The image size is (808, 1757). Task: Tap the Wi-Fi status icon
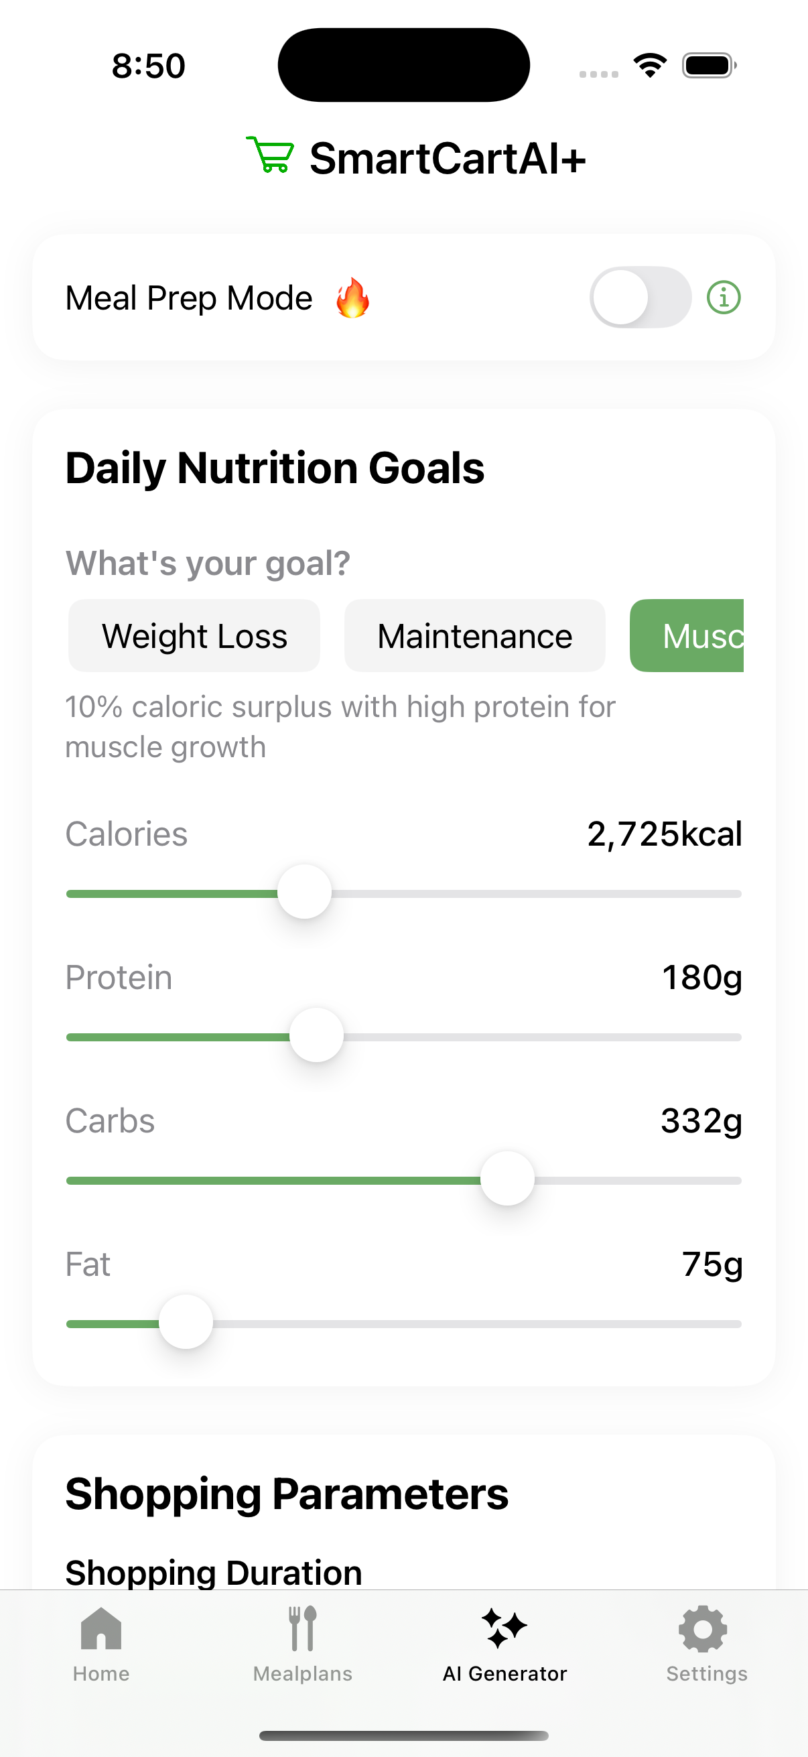pos(650,66)
